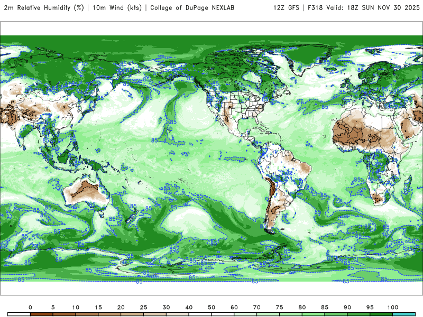423x317 pixels.
Task: Click the legend value "100"
Action: (x=393, y=307)
